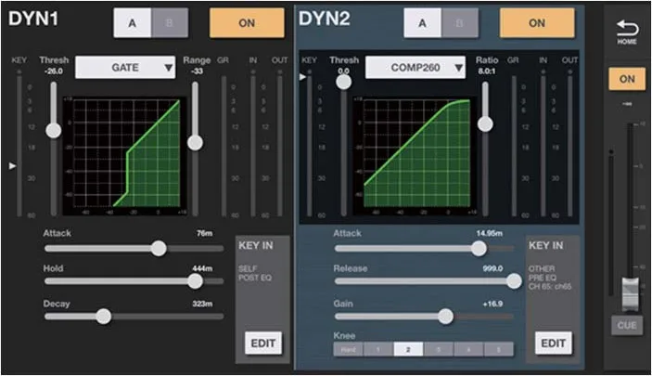652x376 pixels.
Task: Click the DYN1 title label
Action: 33,19
